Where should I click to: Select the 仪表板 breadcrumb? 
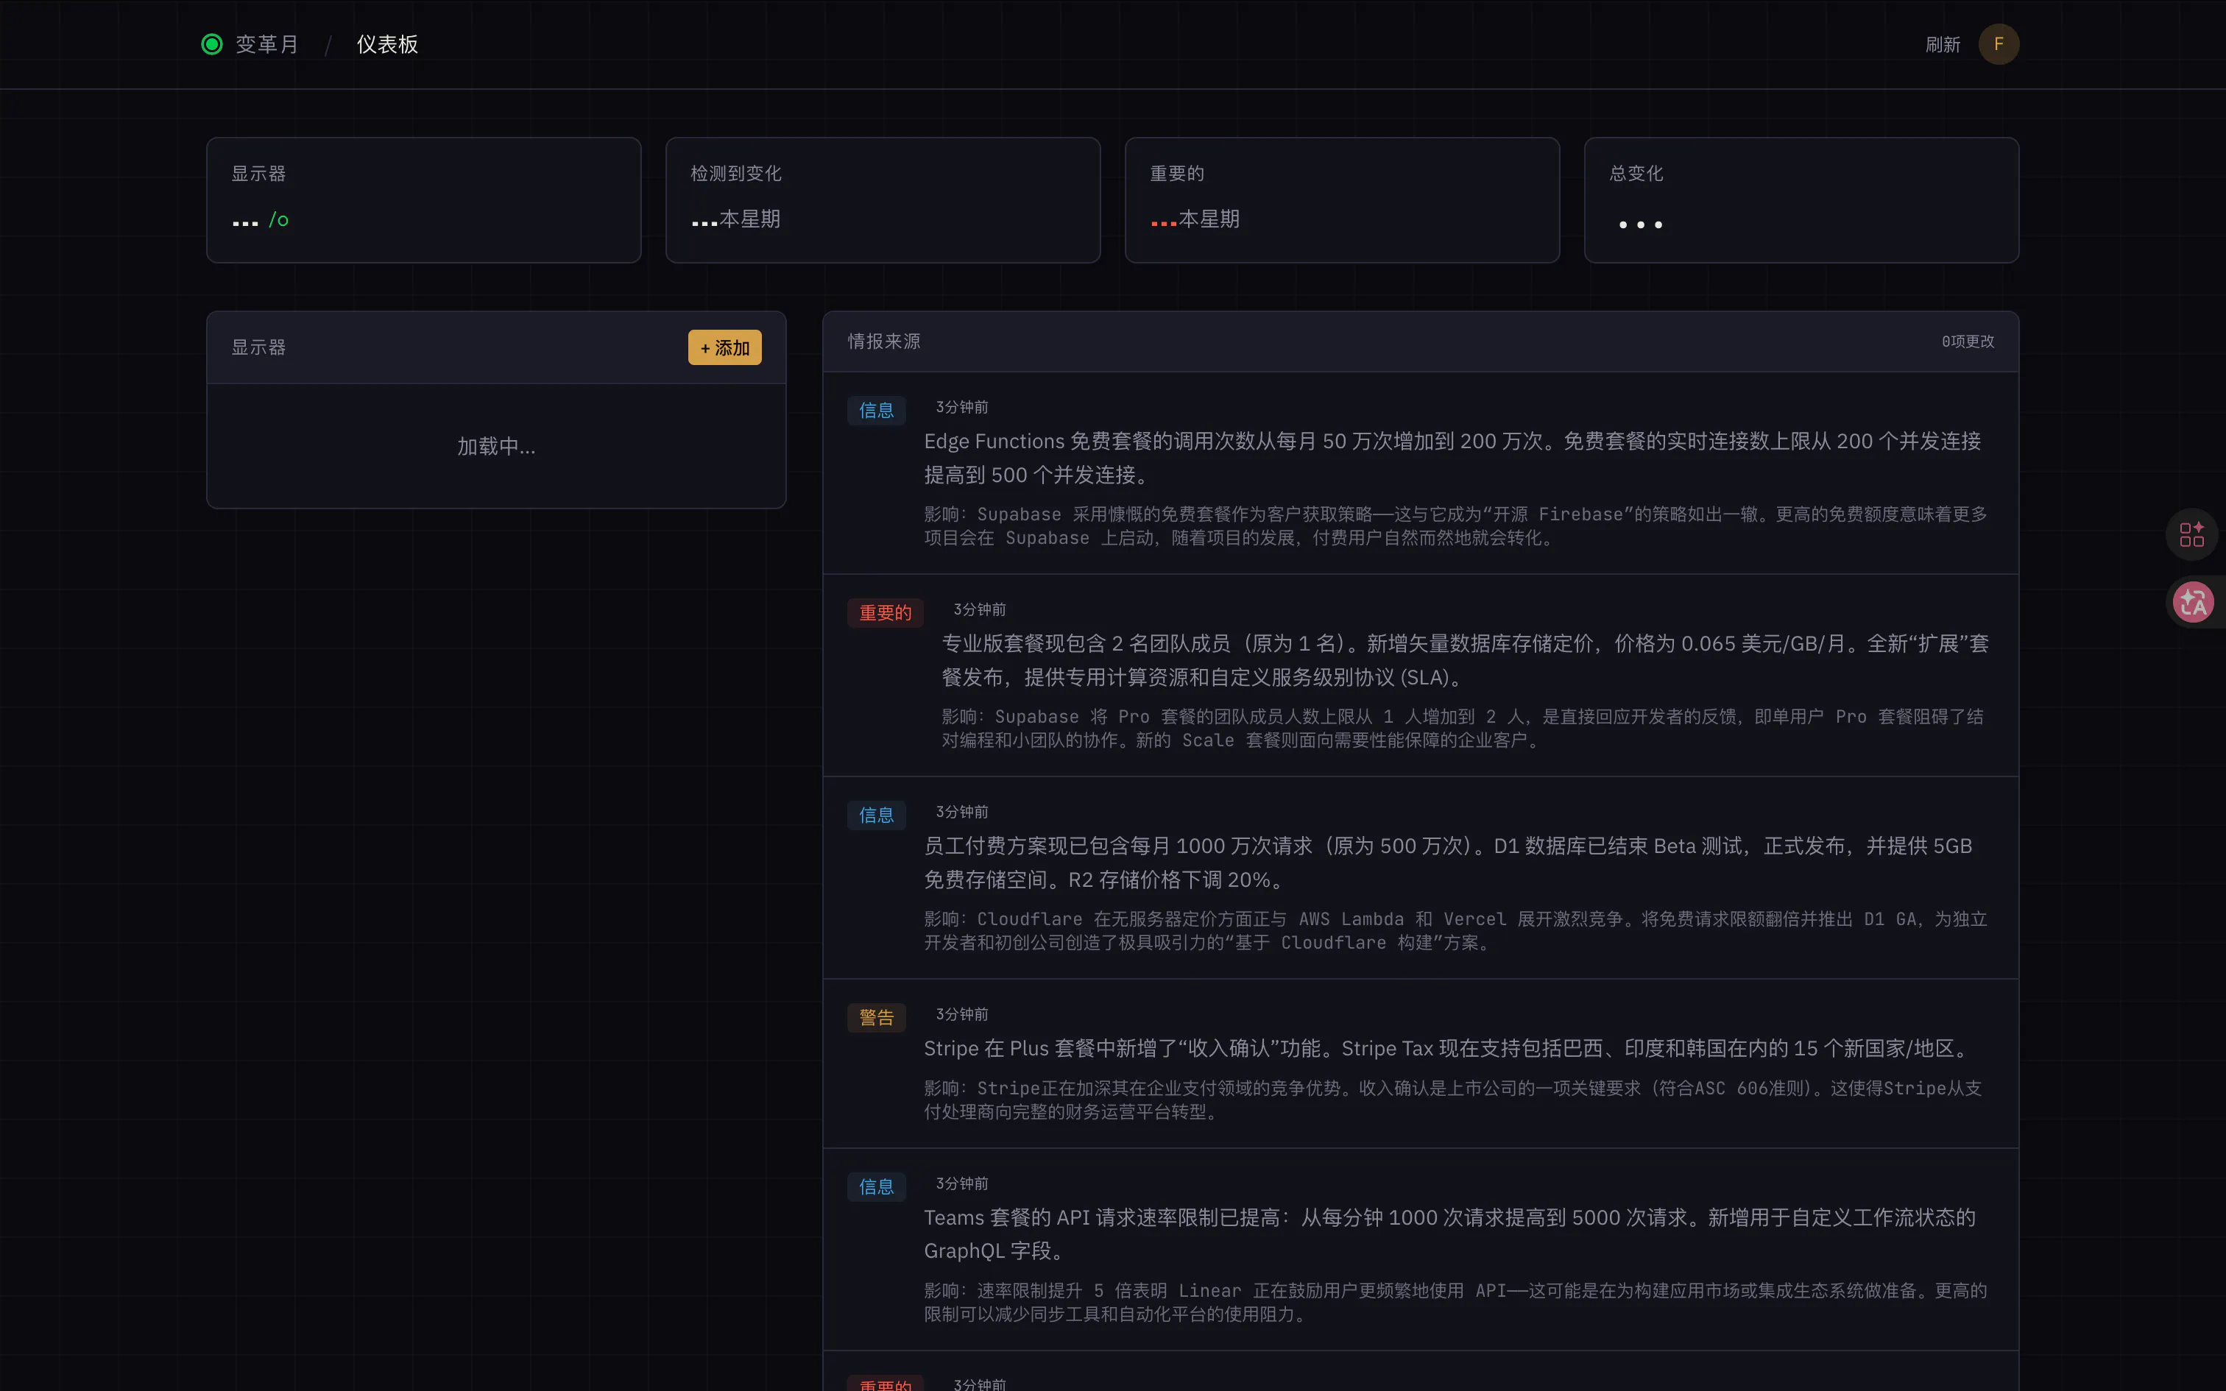pyautogui.click(x=387, y=44)
